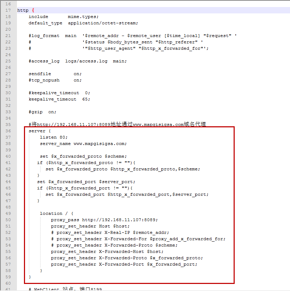The width and height of the screenshot is (290, 291).
Task: Click the '#gzip on' comment line
Action: pos(42,112)
